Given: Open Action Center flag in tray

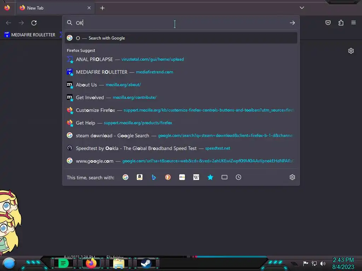Looking at the screenshot, I should click(x=306, y=263).
